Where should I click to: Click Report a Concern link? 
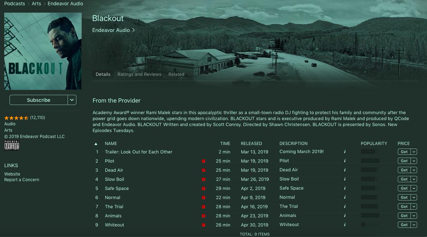[x=22, y=180]
